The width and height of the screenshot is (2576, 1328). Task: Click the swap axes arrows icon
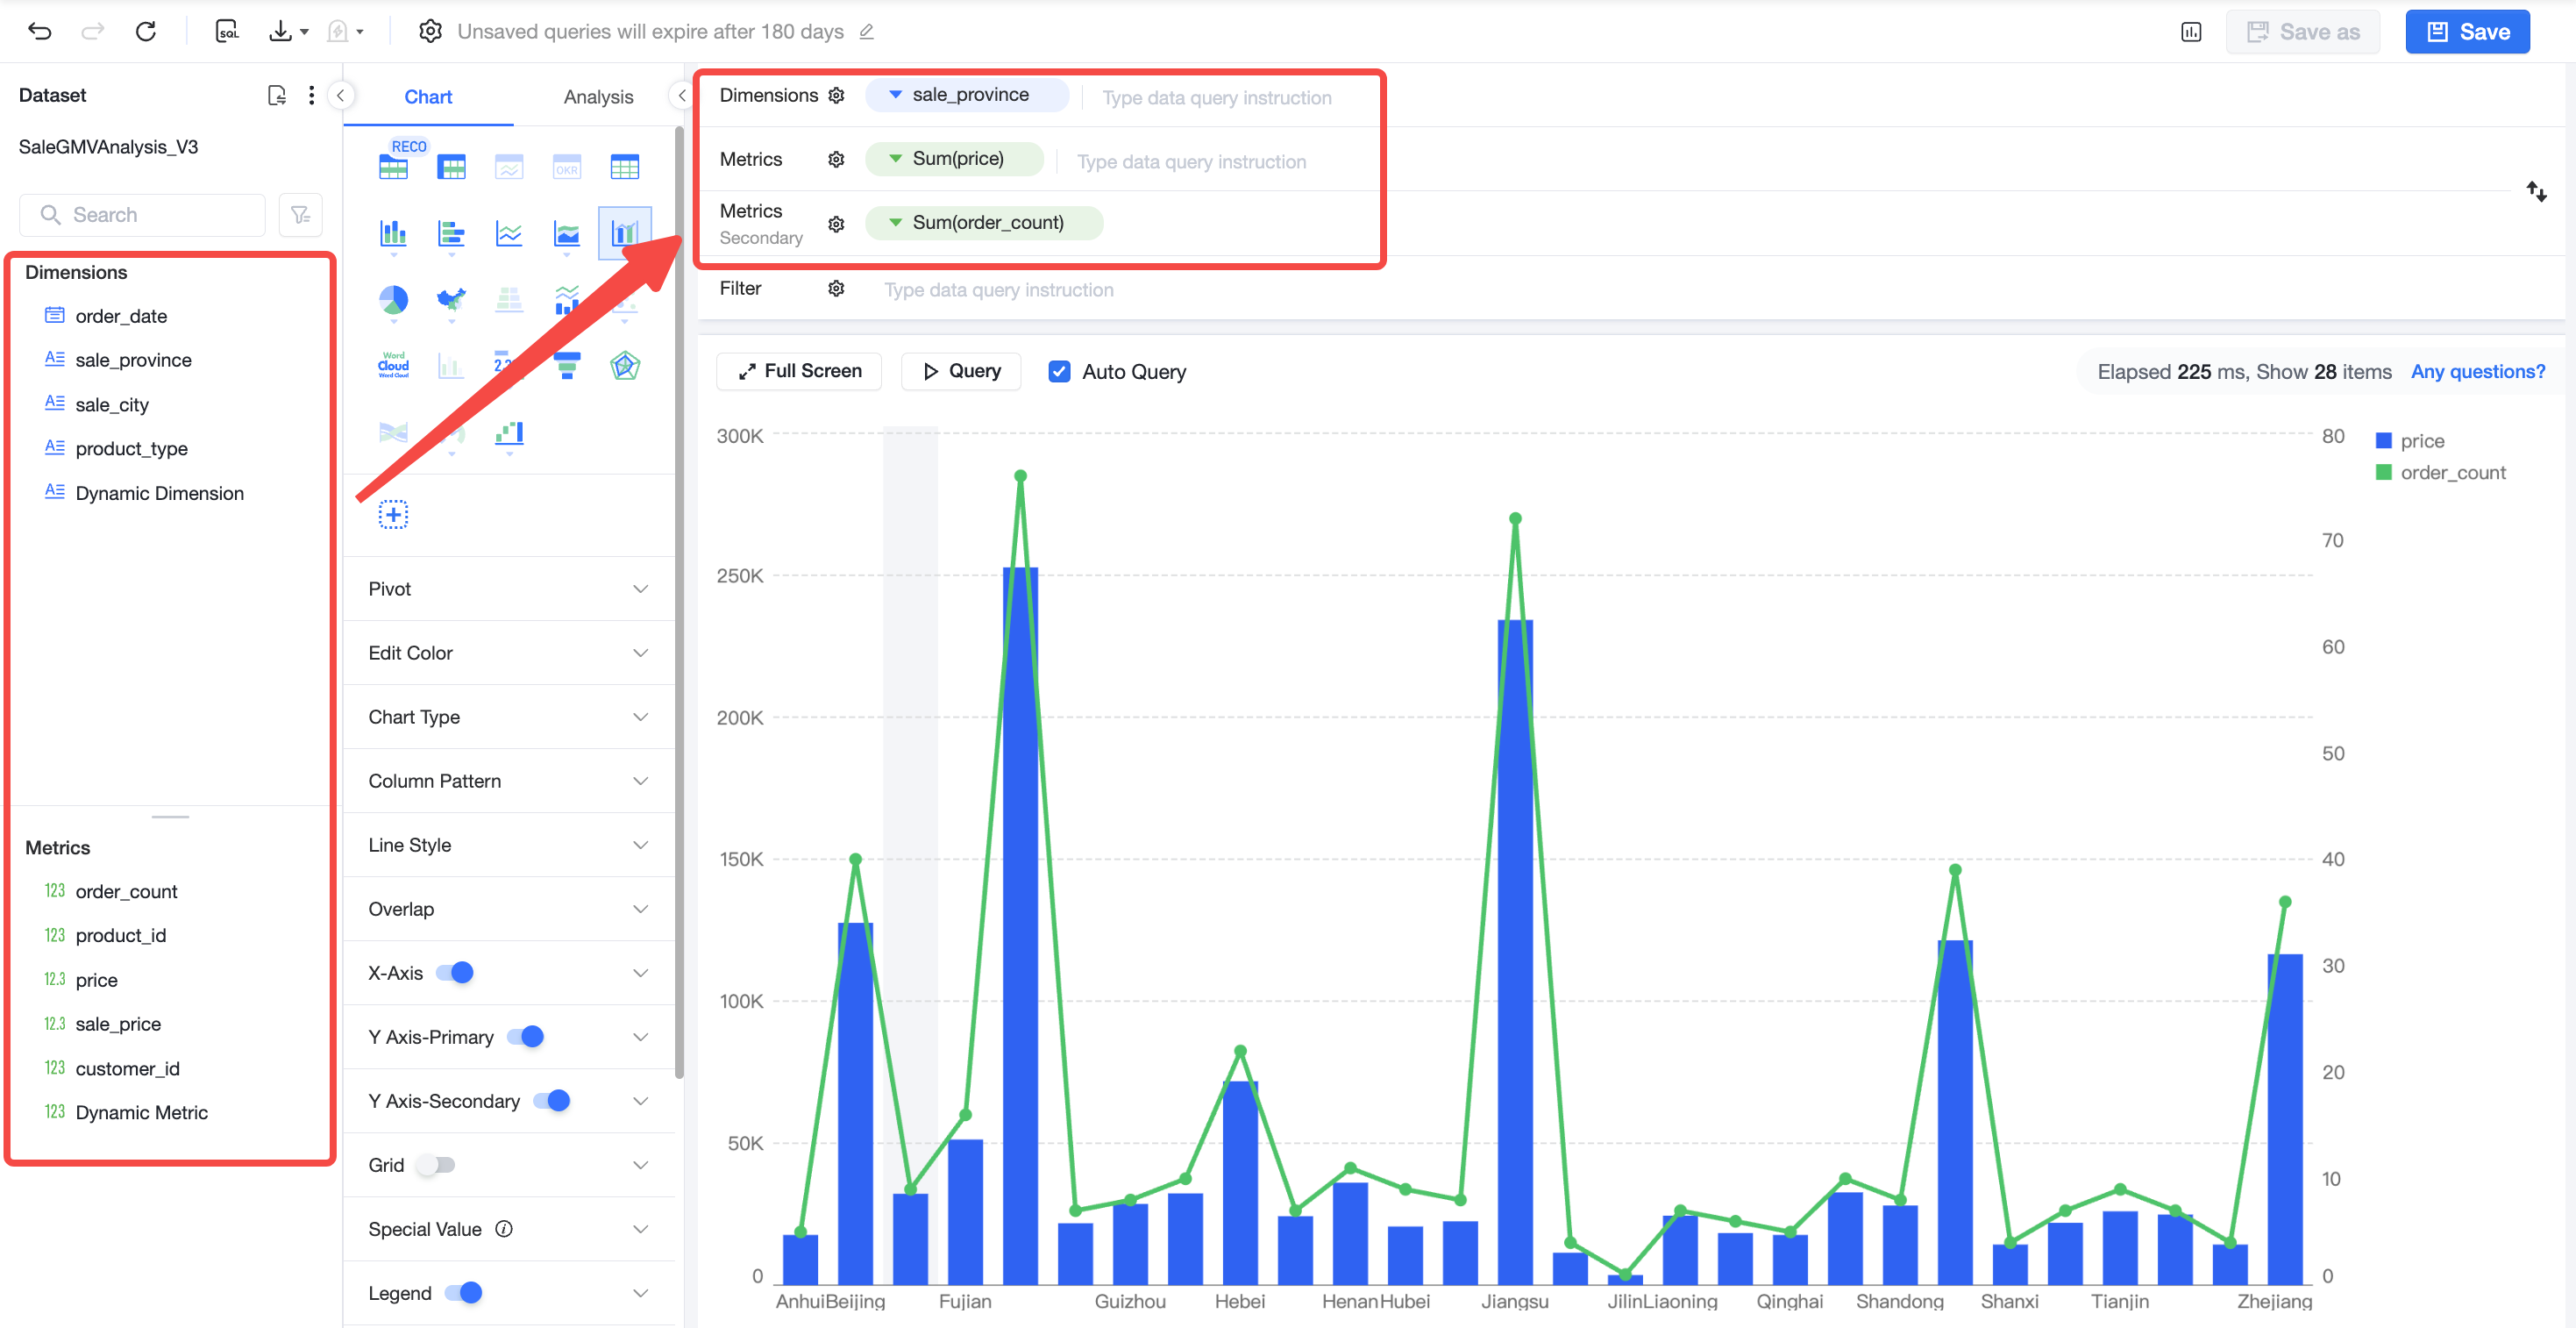click(x=2536, y=191)
